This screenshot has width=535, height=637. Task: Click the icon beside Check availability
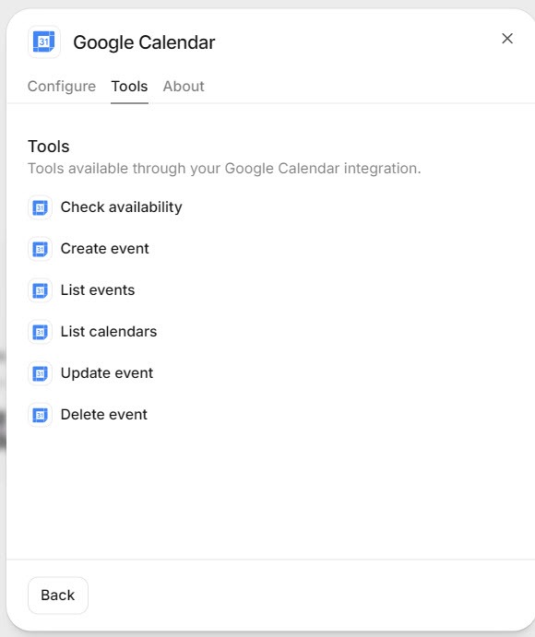[40, 207]
